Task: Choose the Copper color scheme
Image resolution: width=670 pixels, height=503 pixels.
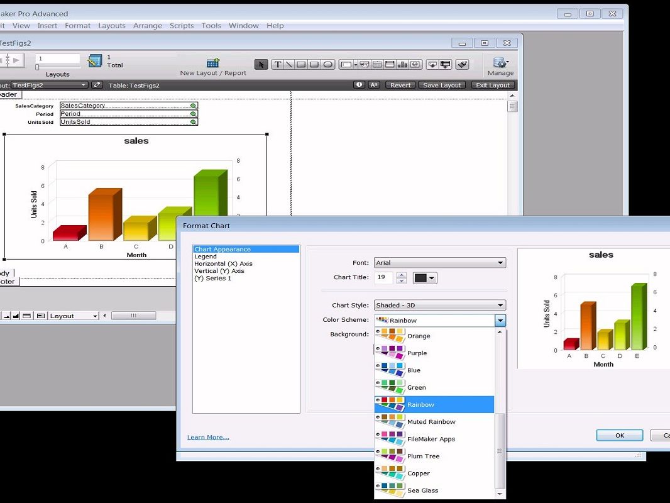Action: point(434,473)
